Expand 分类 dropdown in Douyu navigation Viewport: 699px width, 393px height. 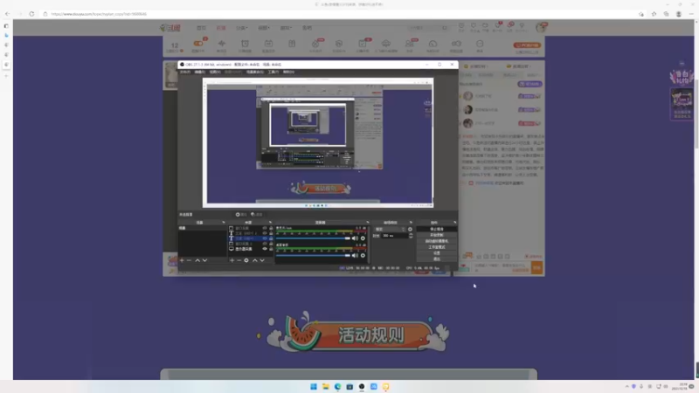(241, 28)
